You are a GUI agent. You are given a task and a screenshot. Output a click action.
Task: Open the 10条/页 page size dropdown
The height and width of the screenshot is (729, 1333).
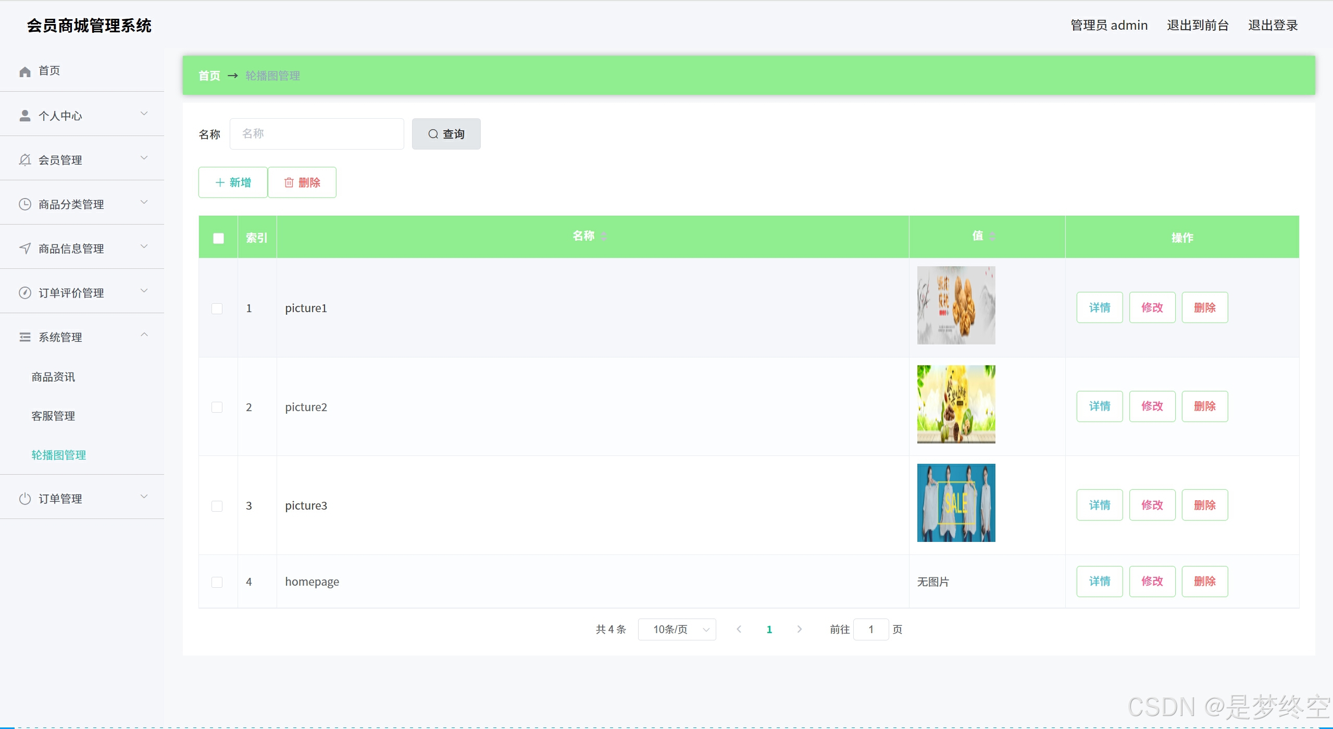(x=676, y=629)
